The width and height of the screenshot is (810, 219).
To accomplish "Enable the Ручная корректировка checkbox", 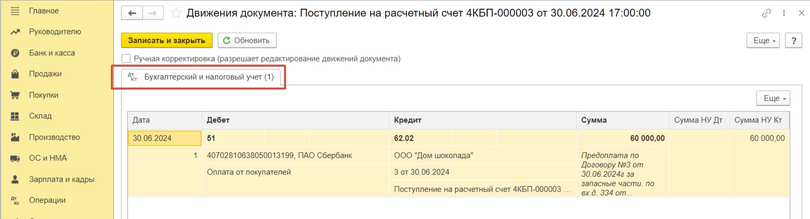I will click(x=125, y=59).
